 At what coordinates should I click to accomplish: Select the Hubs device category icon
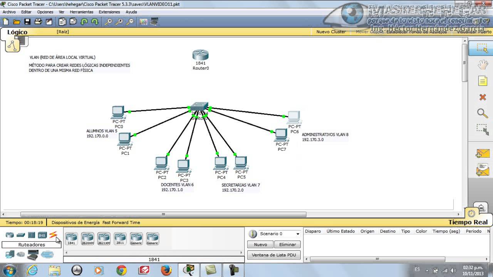32,235
